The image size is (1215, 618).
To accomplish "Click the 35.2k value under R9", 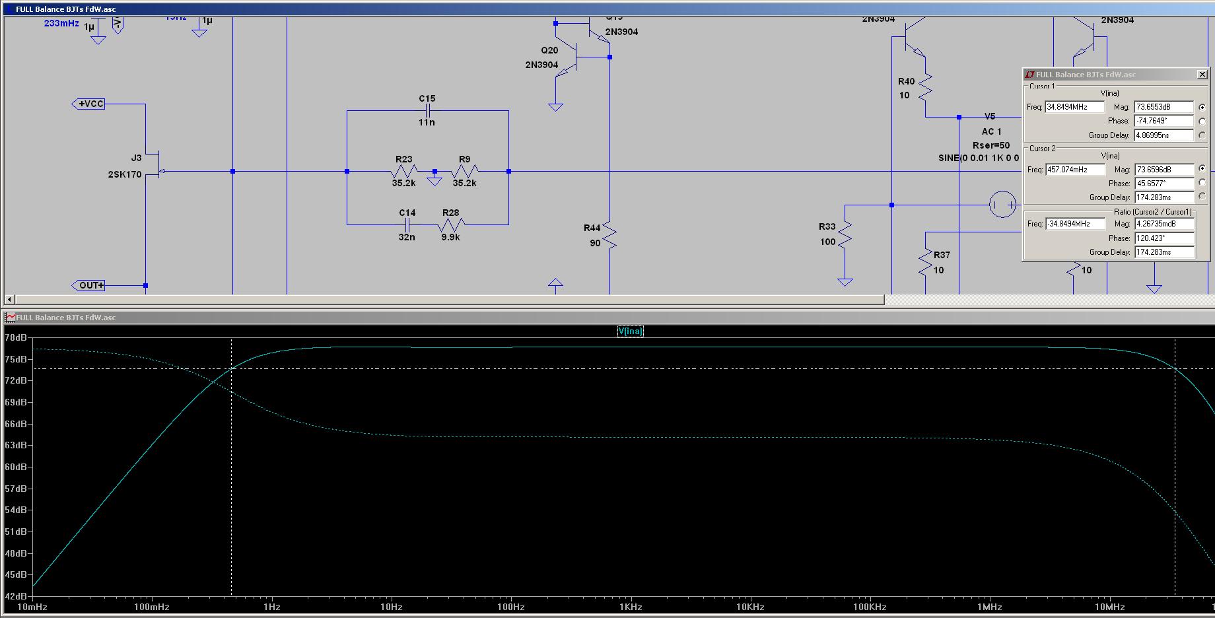I will coord(464,183).
